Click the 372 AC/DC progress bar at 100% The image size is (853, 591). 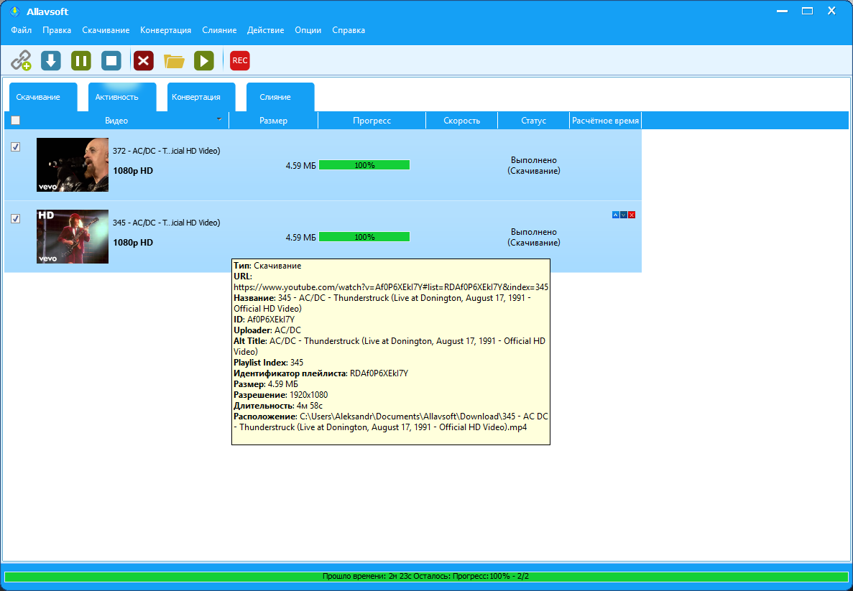point(364,164)
